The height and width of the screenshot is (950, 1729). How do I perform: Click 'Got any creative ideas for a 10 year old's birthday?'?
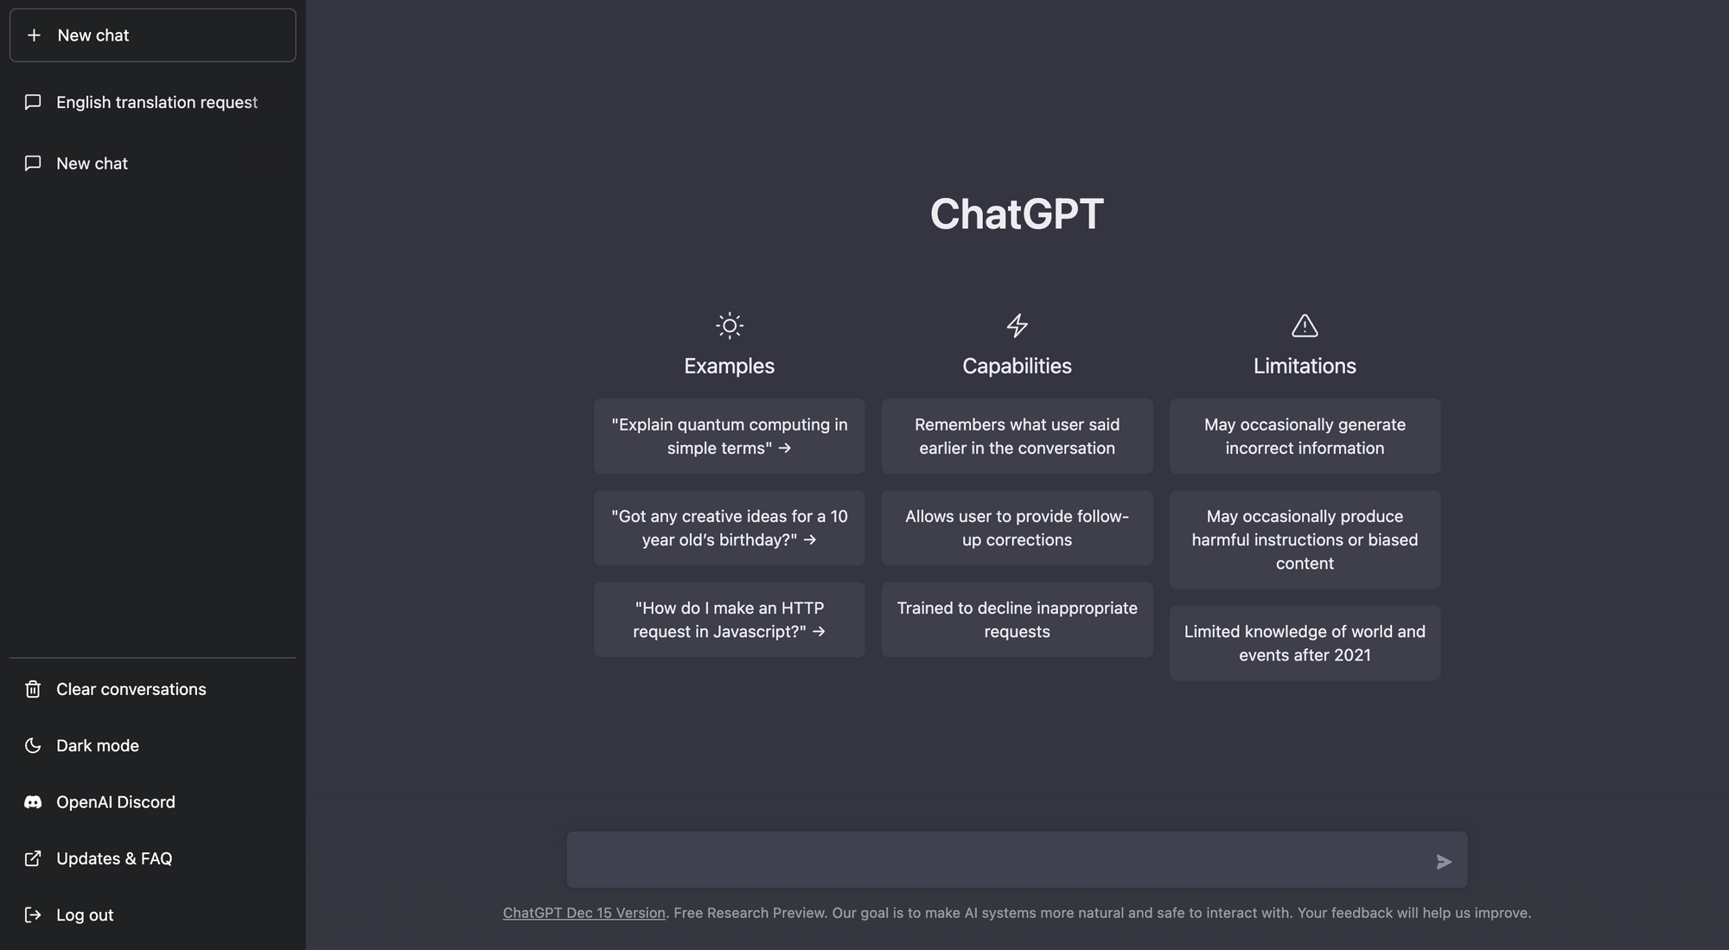(729, 527)
